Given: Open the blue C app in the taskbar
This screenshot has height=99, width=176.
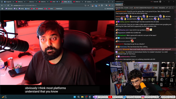Looking at the screenshot, I should [x=90, y=97].
